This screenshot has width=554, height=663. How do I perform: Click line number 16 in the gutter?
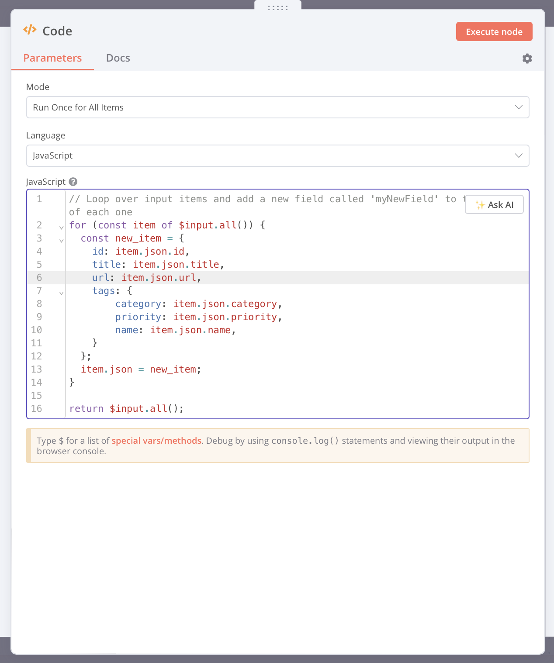tap(37, 408)
